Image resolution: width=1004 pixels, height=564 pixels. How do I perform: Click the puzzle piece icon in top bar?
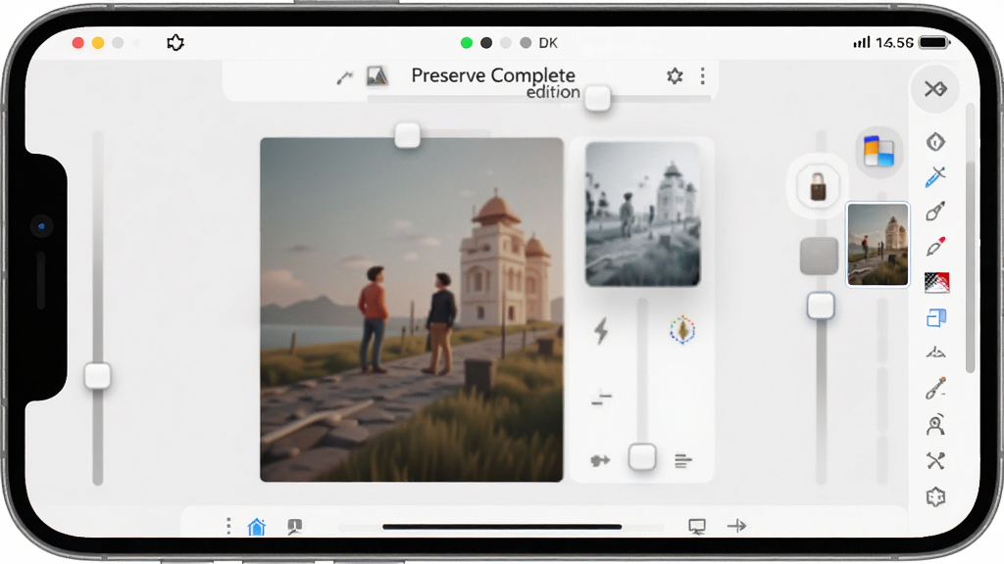point(176,43)
